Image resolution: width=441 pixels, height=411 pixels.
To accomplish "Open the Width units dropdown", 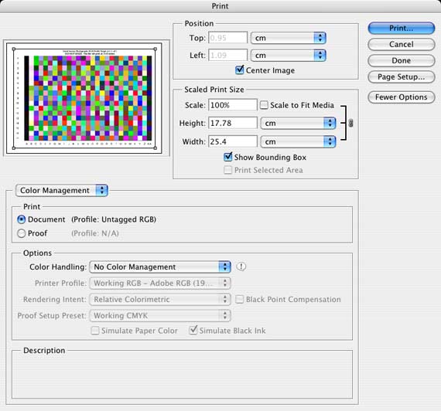I will (x=298, y=141).
